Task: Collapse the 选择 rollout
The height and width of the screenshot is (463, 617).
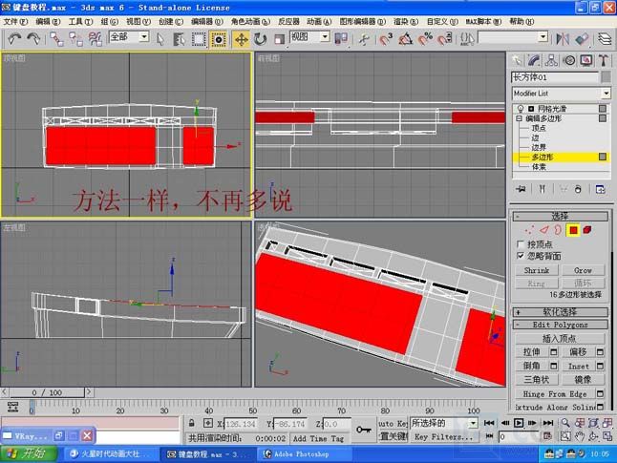Action: tap(560, 216)
